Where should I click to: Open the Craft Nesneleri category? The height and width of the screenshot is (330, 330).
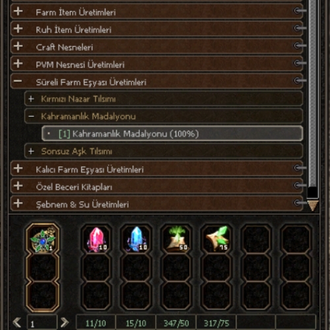156,46
